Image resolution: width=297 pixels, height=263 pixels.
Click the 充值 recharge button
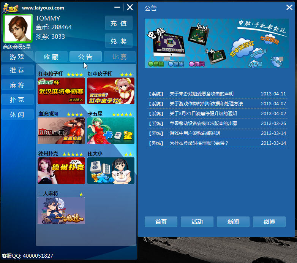pyautogui.click(x=118, y=23)
